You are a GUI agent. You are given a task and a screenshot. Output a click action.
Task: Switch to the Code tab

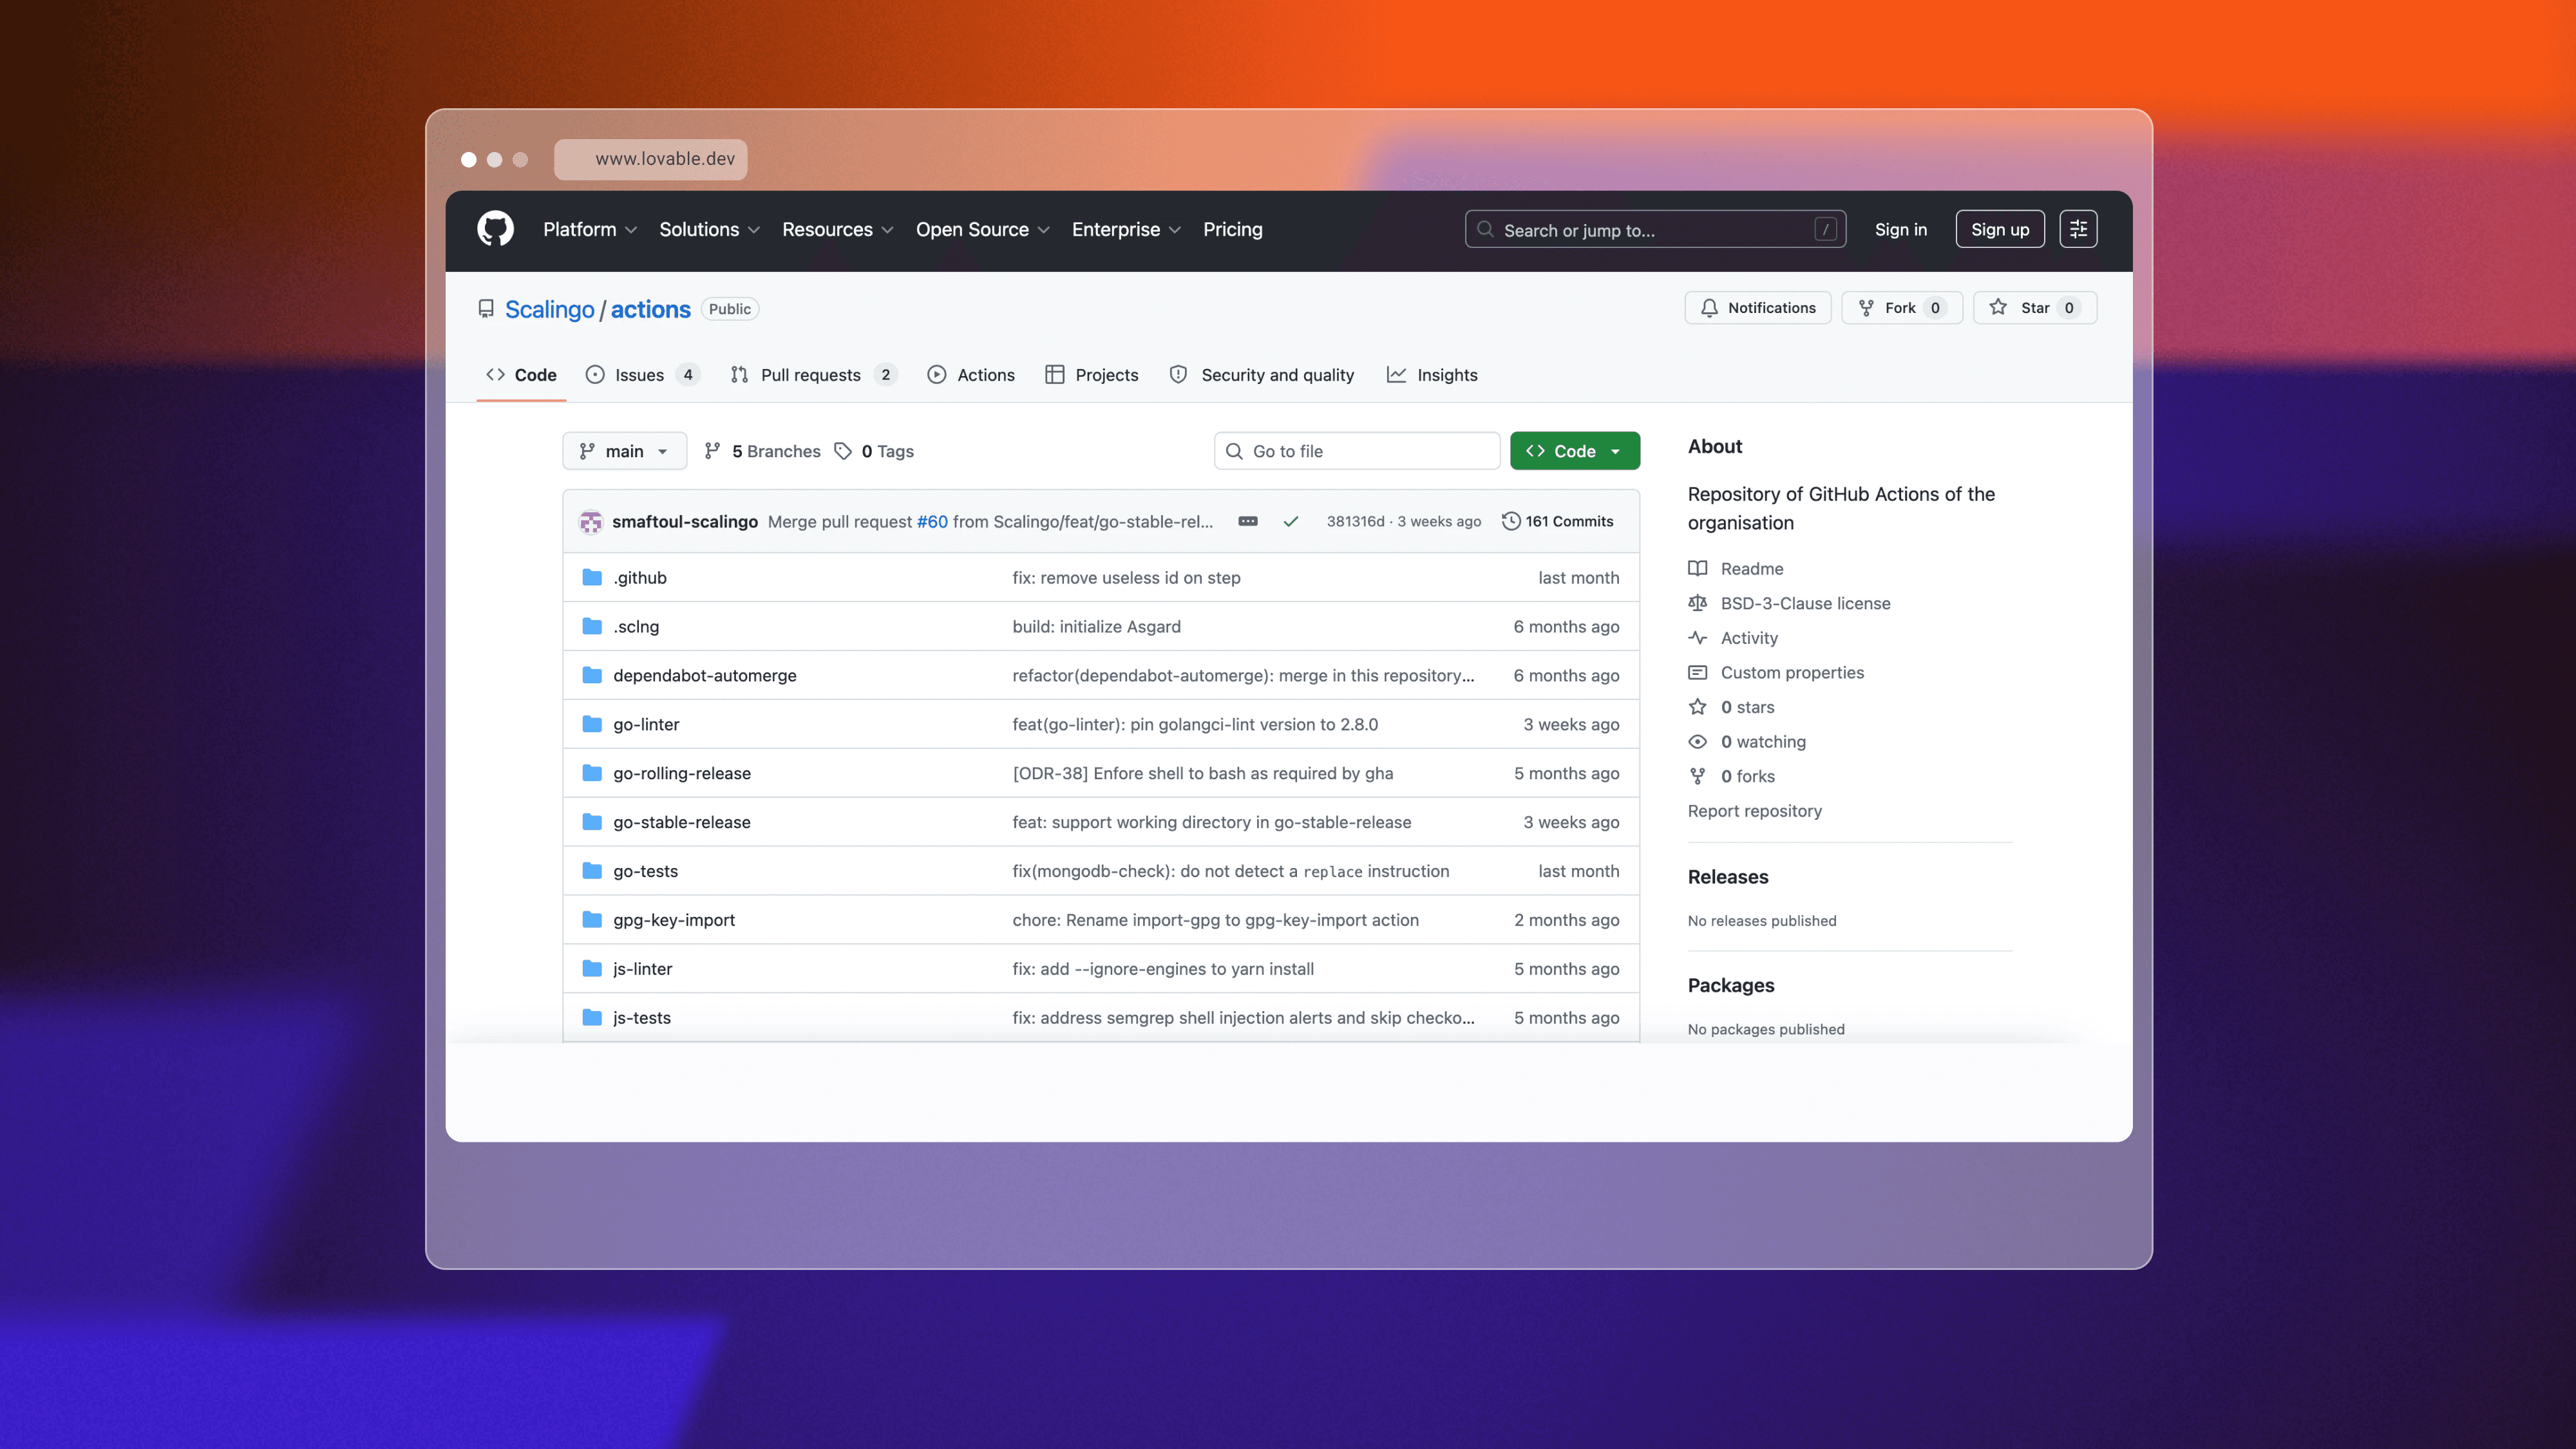[521, 375]
